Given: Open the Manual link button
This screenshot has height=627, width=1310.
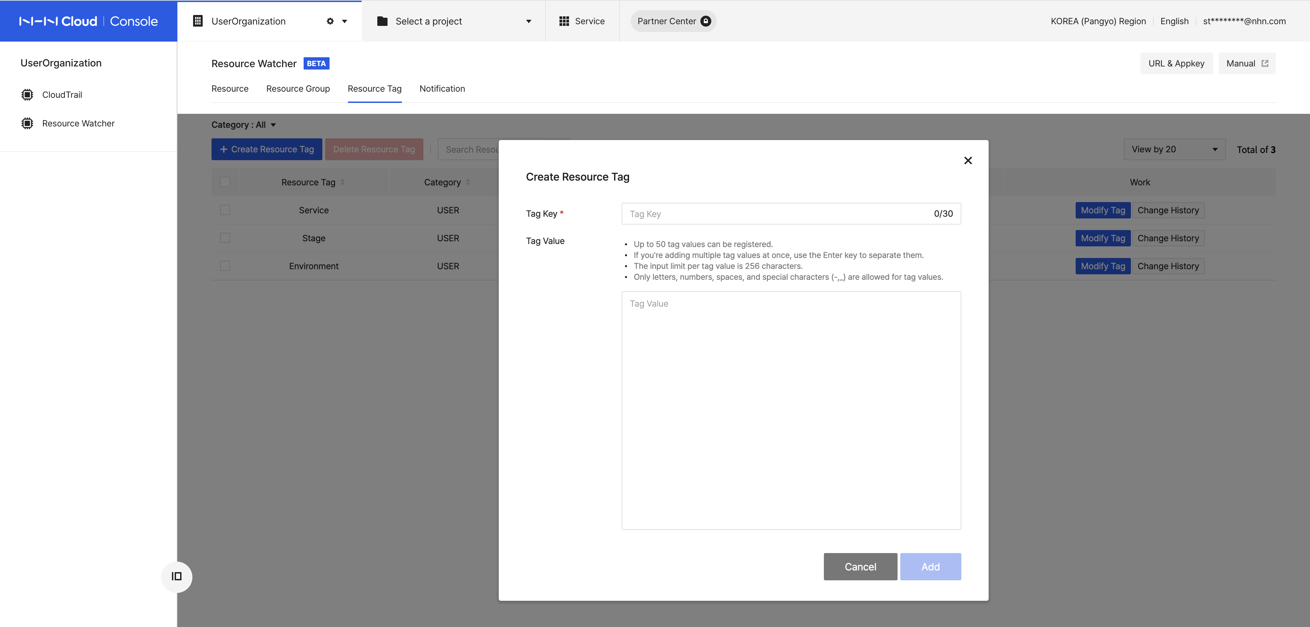Looking at the screenshot, I should (1247, 63).
